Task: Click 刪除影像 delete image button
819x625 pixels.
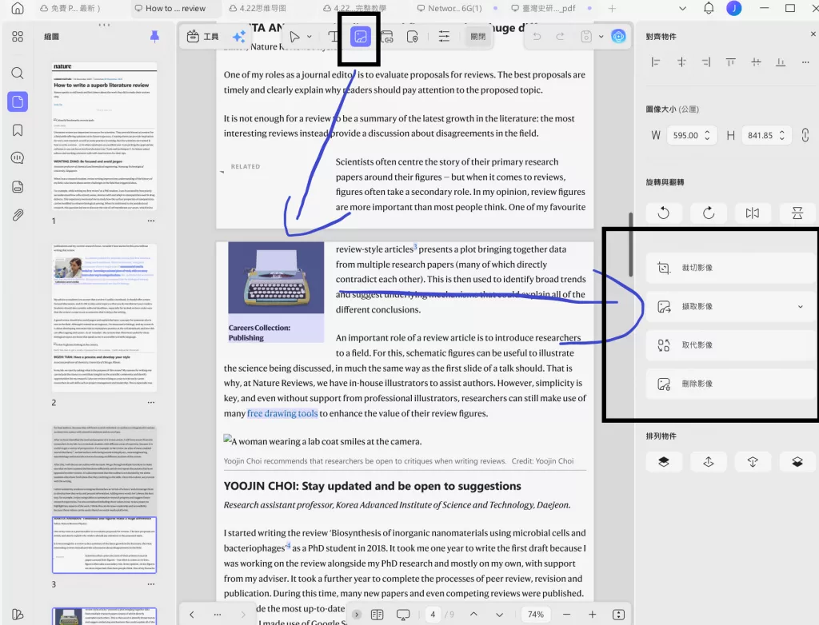Action: [x=729, y=384]
